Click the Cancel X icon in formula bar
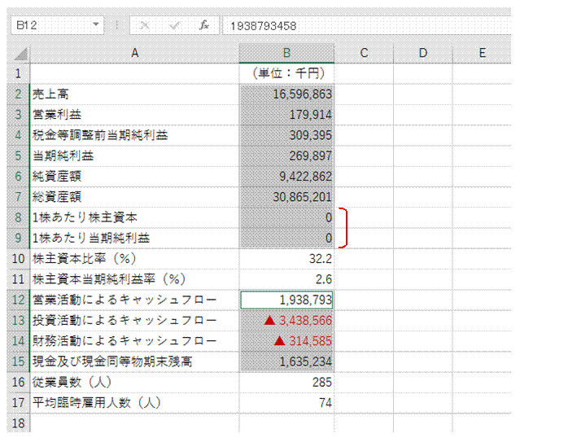The height and width of the screenshot is (438, 568). tap(145, 25)
